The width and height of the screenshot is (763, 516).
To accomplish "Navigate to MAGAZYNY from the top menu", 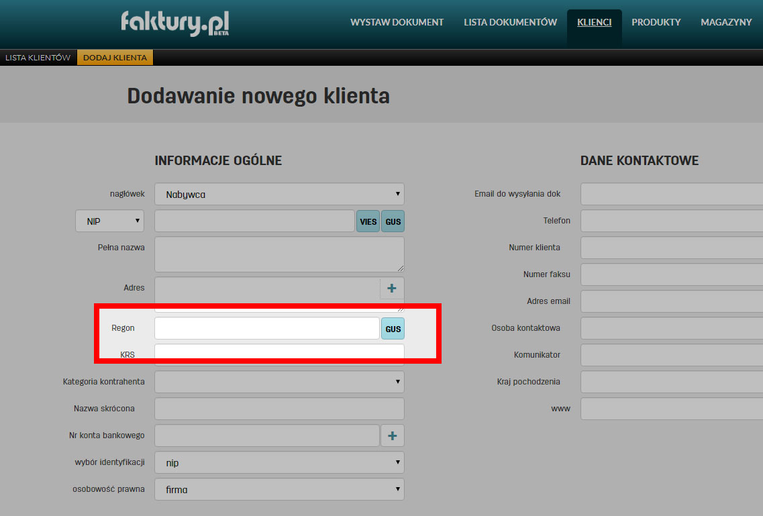I will [726, 22].
